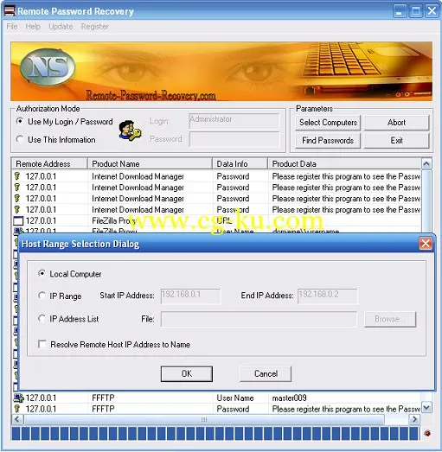Select the FFFTP master009 user name value
This screenshot has height=452, width=442.
point(289,398)
